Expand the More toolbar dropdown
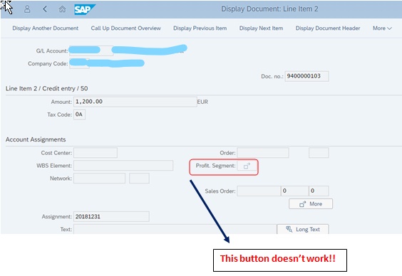The image size is (402, 276). (x=382, y=28)
